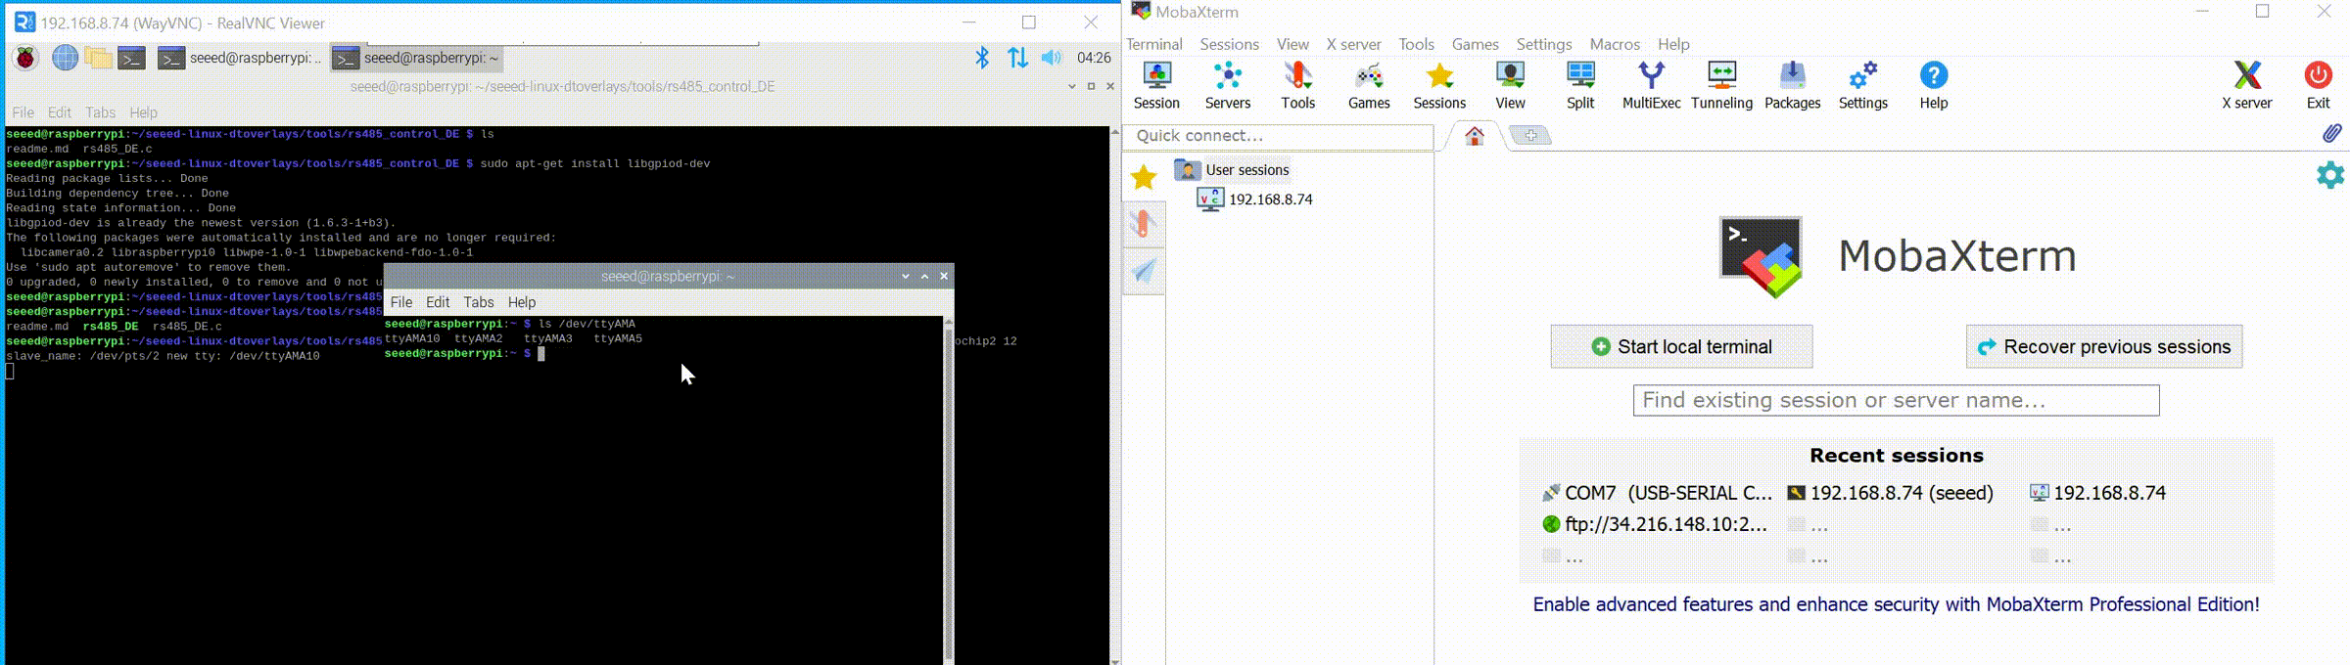
Task: Click the paperclip attach icon
Action: [x=2331, y=133]
